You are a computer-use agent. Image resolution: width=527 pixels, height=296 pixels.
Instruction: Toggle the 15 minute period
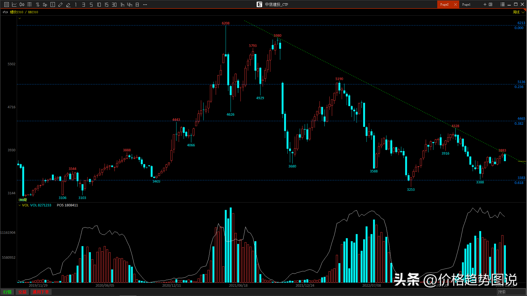(106, 4)
